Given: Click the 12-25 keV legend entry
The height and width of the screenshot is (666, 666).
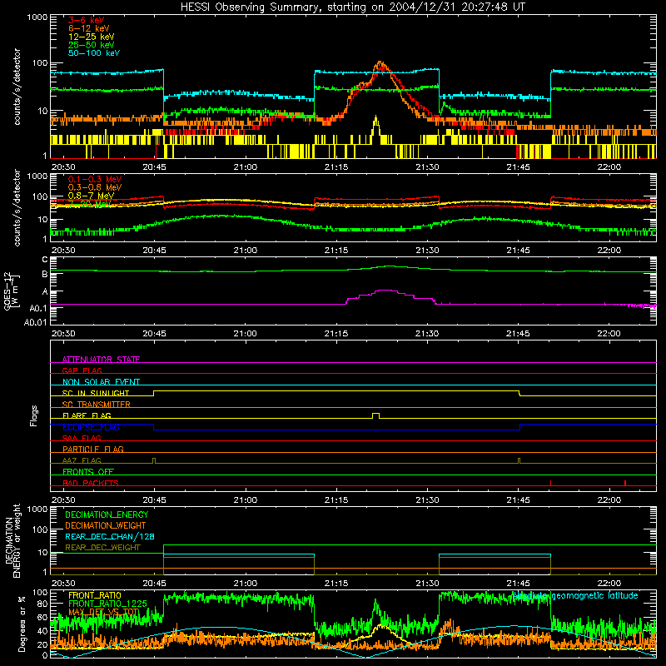Looking at the screenshot, I should [x=92, y=37].
